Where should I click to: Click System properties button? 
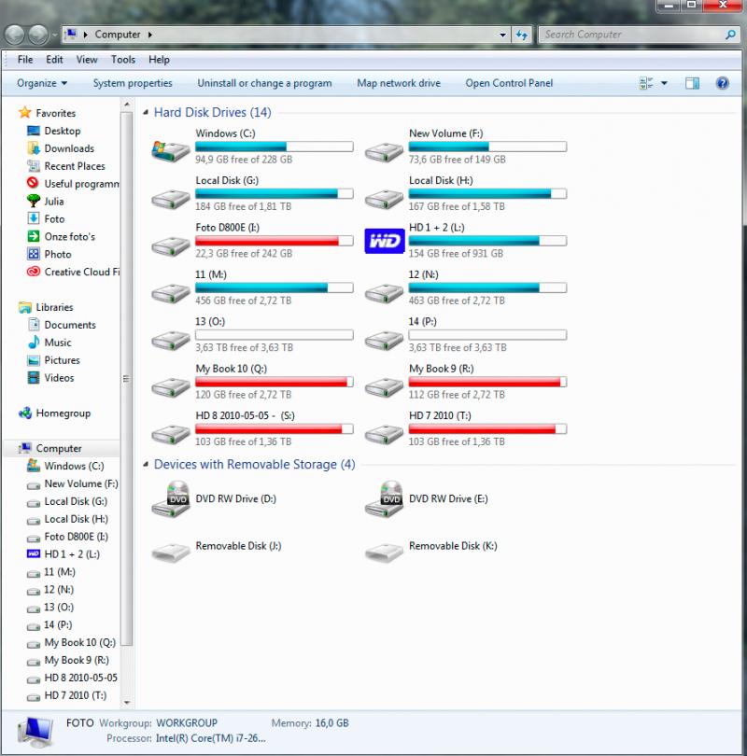click(133, 83)
